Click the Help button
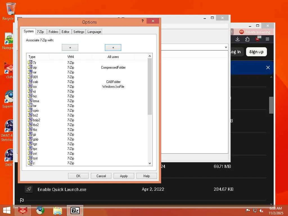Viewport: 288px width, 216px height. click(147, 176)
